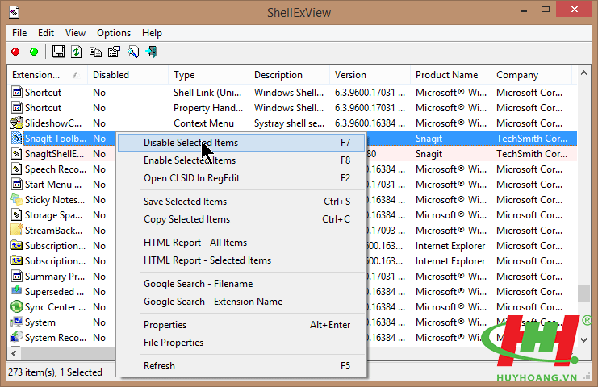Click the Storage Spa... row icon
This screenshot has height=387, width=598.
coord(16,214)
